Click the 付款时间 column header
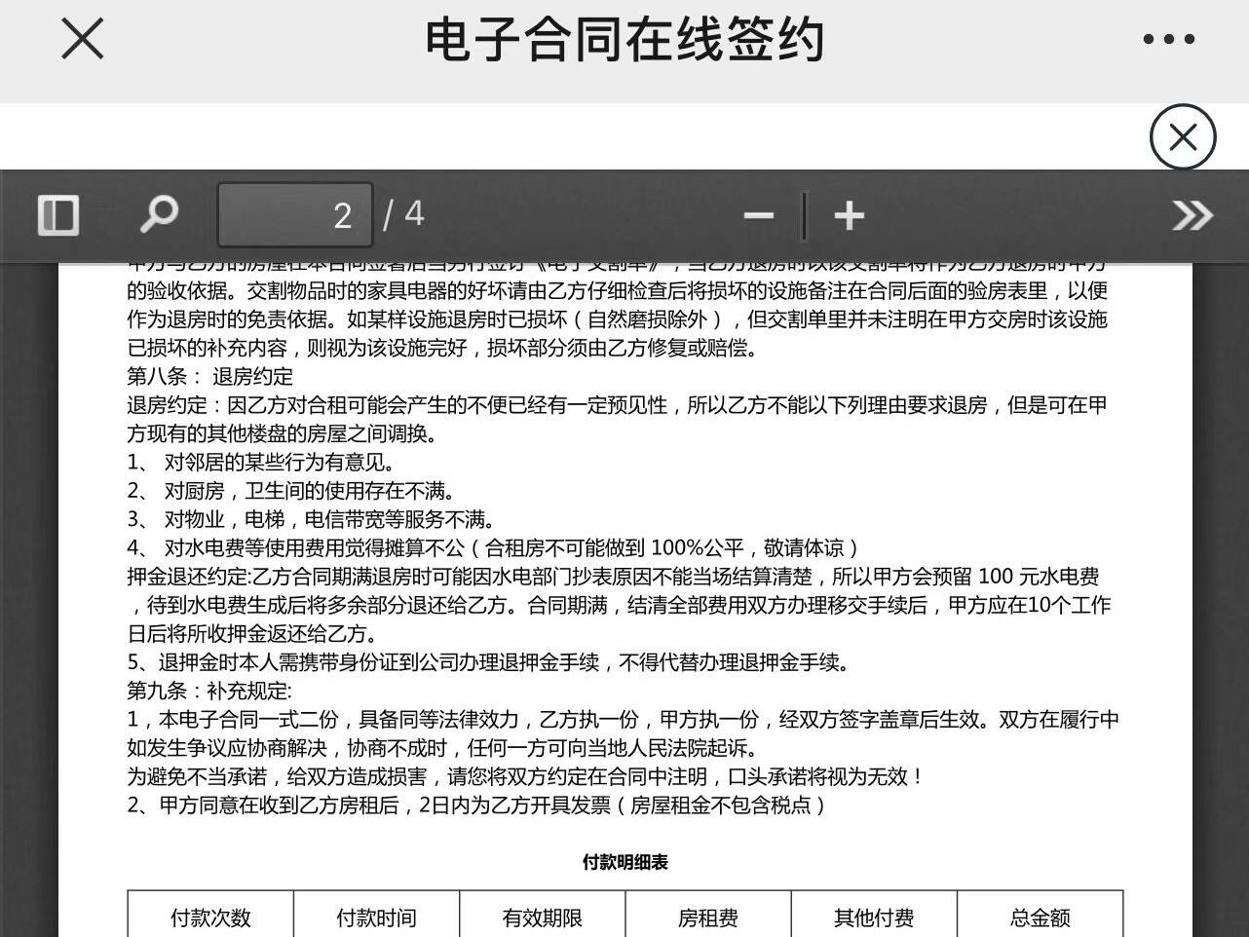The width and height of the screenshot is (1249, 937). 376,918
